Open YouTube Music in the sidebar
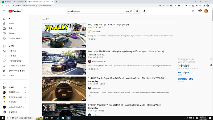 coord(14,38)
